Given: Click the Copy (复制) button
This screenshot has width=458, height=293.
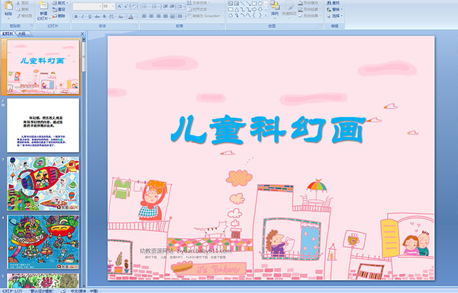Looking at the screenshot, I should [x=22, y=9].
